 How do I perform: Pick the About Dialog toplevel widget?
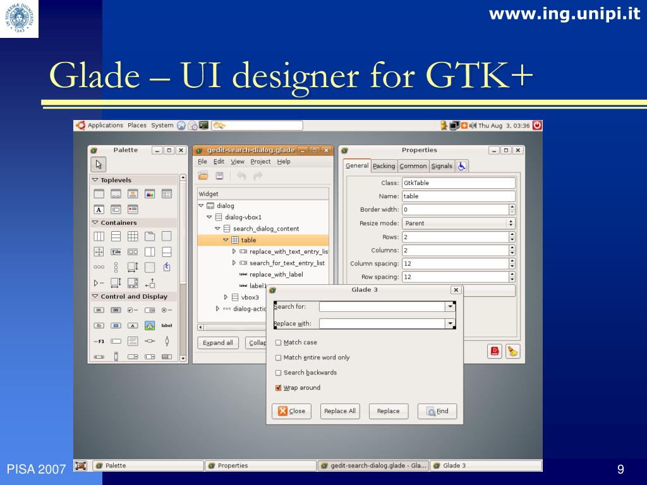click(133, 194)
